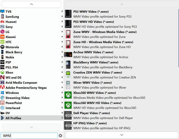Viewport: 179px width, 139px height.
Task: Click the profile list vertical scrollbar
Action: coord(178,38)
